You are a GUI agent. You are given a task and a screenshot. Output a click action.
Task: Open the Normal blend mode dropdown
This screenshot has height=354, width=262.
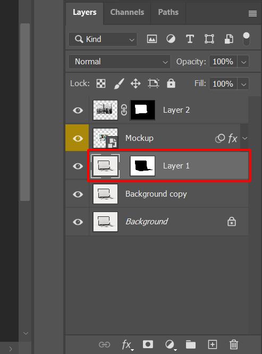(120, 62)
